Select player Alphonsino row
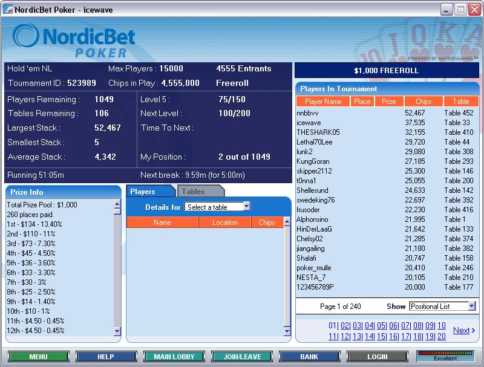 387,219
